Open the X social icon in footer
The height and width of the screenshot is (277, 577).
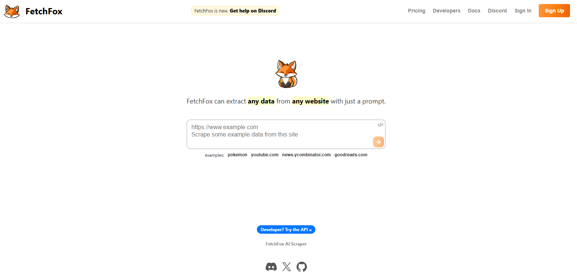[x=287, y=267]
